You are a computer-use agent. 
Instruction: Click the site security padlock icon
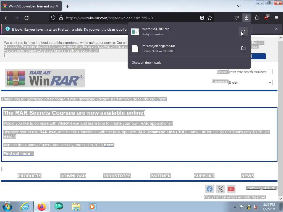(x=61, y=18)
